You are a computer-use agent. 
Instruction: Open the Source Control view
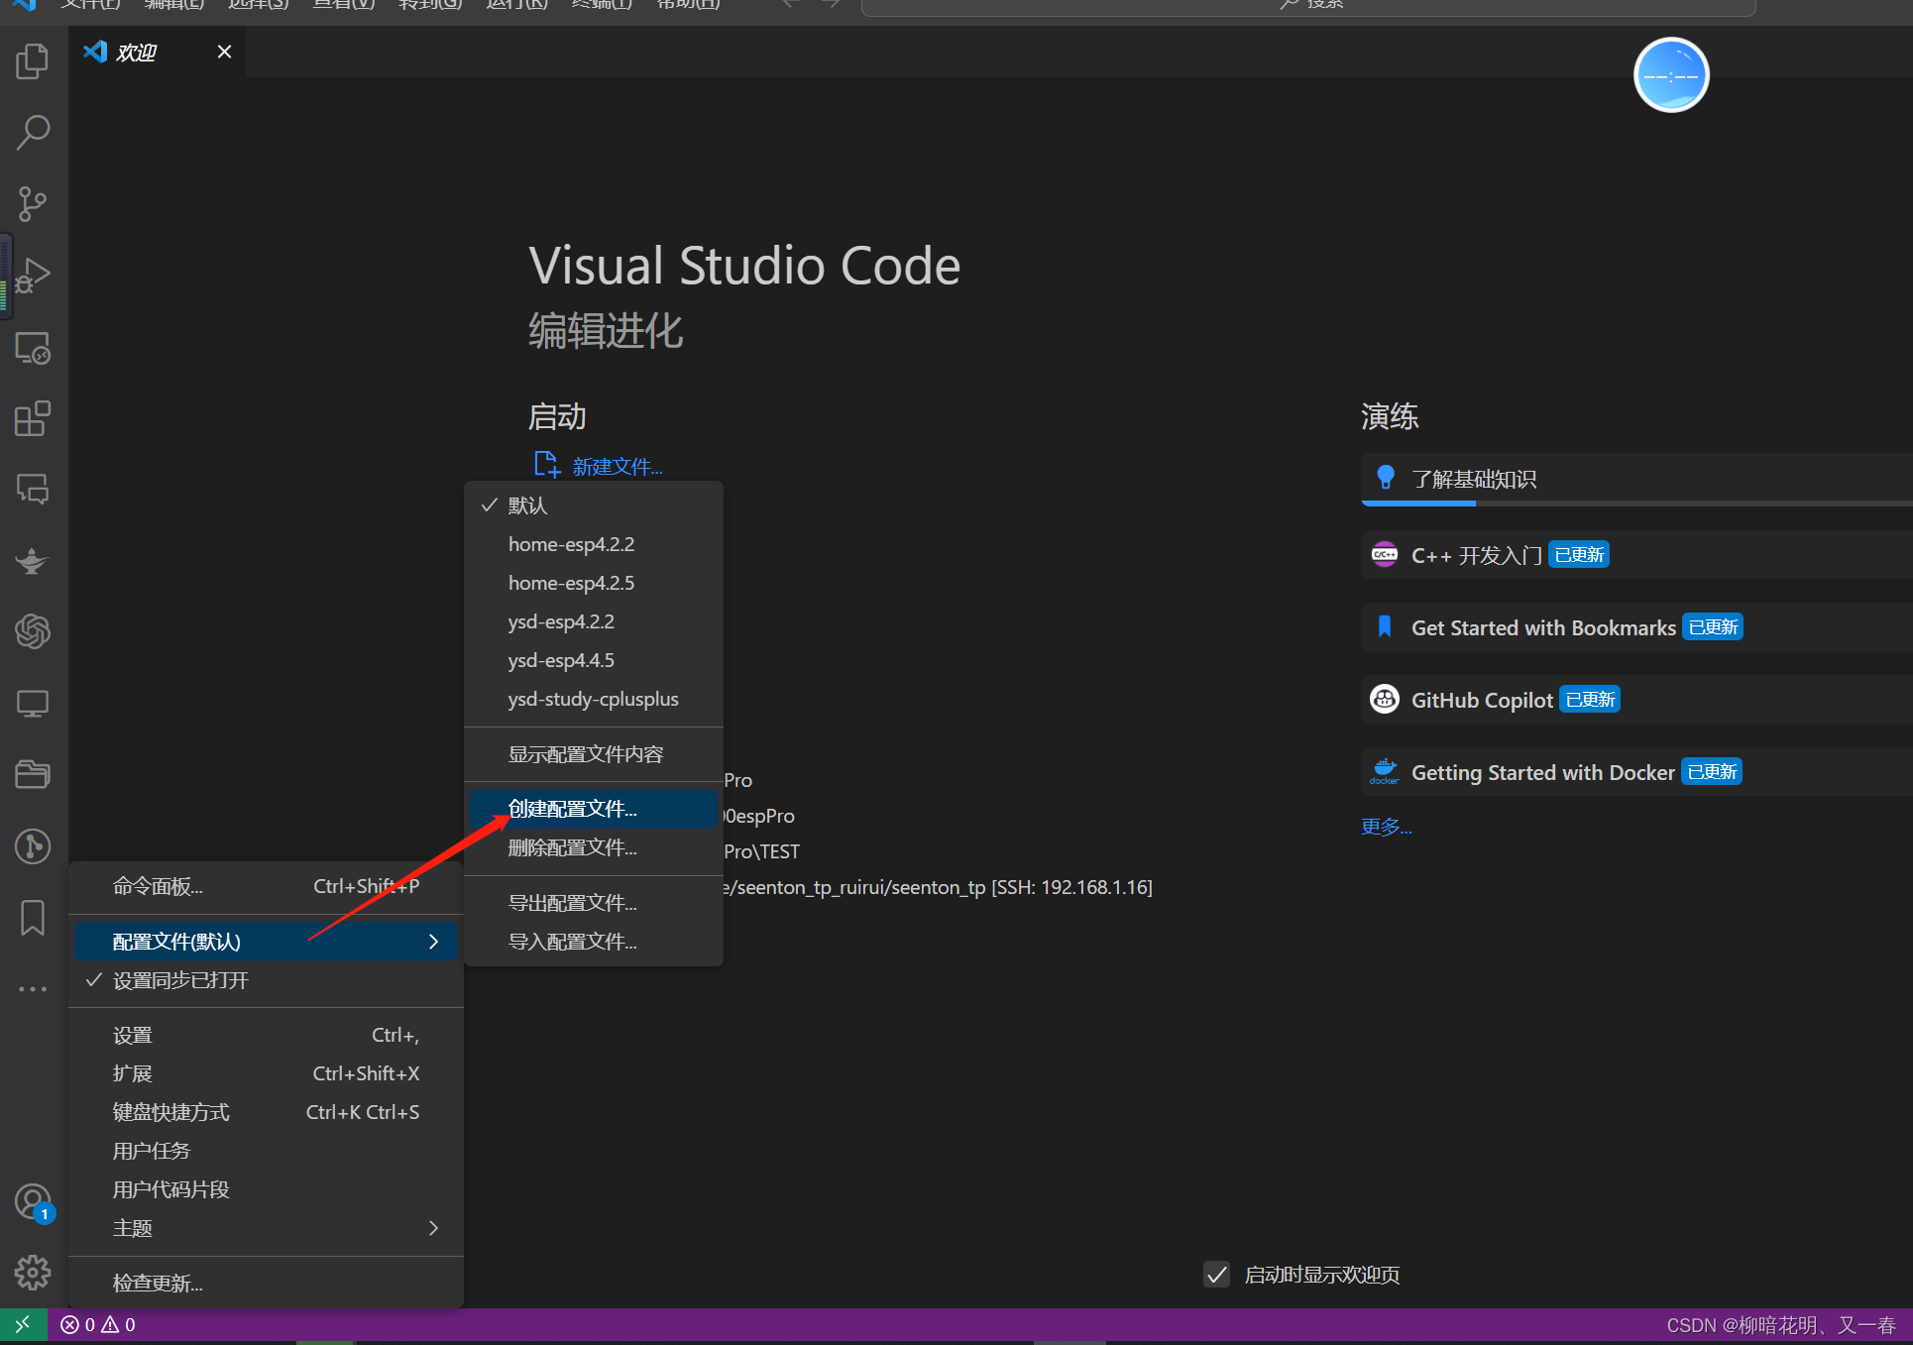point(33,204)
